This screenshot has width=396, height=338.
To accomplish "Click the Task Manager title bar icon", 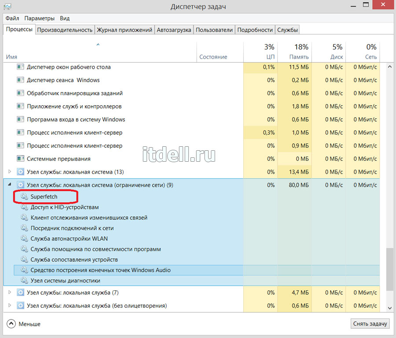I will tap(7, 6).
